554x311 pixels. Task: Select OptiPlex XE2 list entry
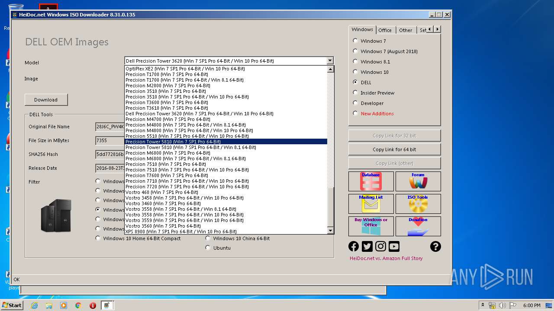pyautogui.click(x=226, y=69)
